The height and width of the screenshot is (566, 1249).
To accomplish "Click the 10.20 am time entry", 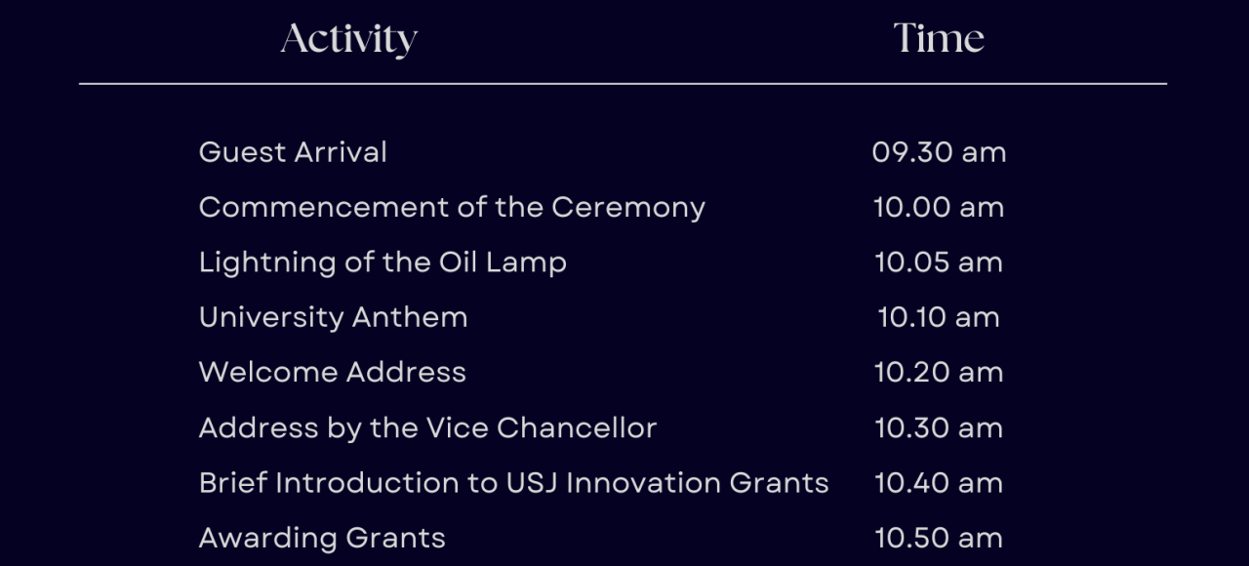I will pos(939,372).
